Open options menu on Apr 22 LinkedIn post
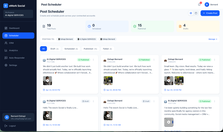Screen dimensions: 223x132 154,60
